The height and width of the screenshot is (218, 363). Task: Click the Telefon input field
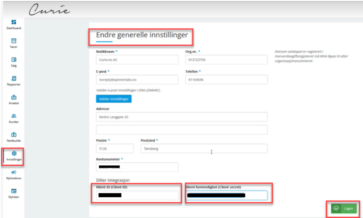(226, 80)
